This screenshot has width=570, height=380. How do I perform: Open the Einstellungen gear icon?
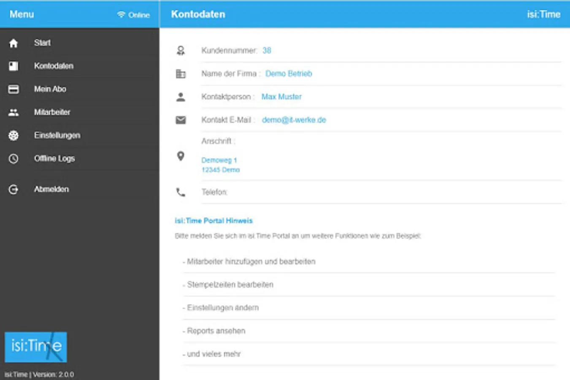(14, 136)
